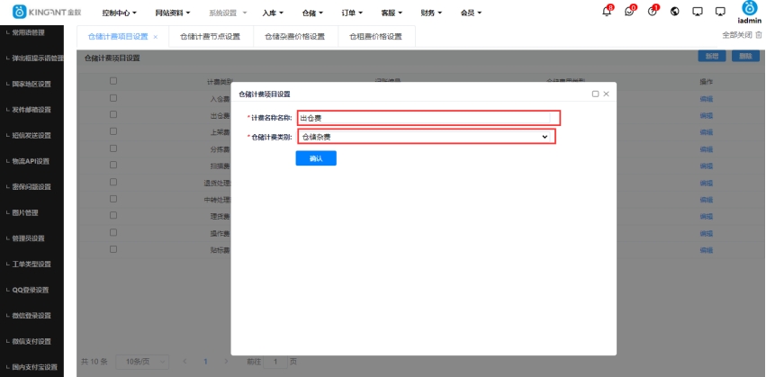Open 发件邮箱设置 in the sidebar
The image size is (766, 377).
click(32, 110)
